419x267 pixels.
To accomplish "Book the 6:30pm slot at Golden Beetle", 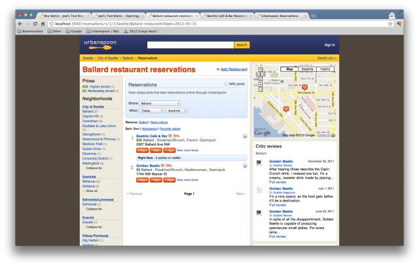I will click(x=142, y=180).
